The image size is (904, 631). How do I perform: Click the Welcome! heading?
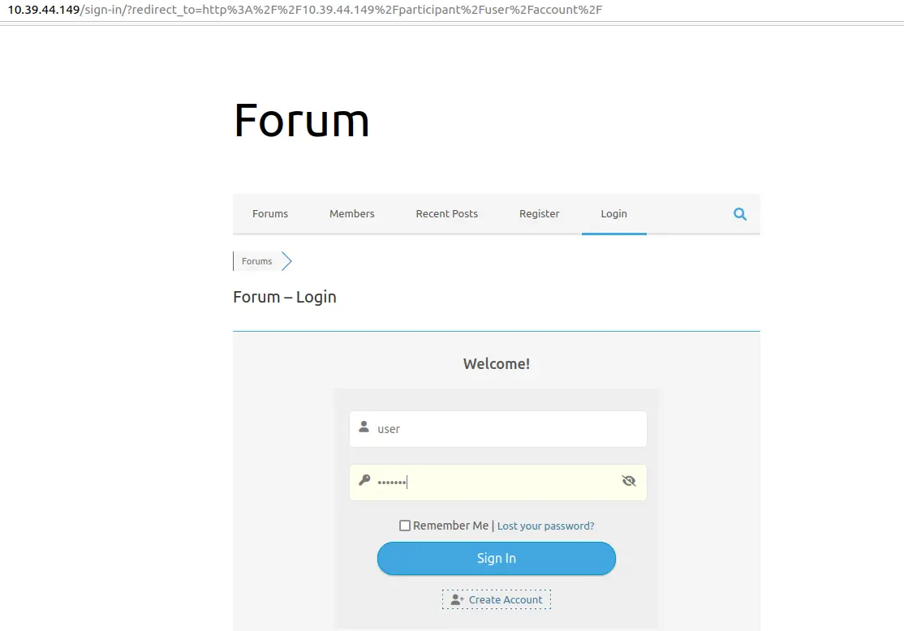pos(497,363)
